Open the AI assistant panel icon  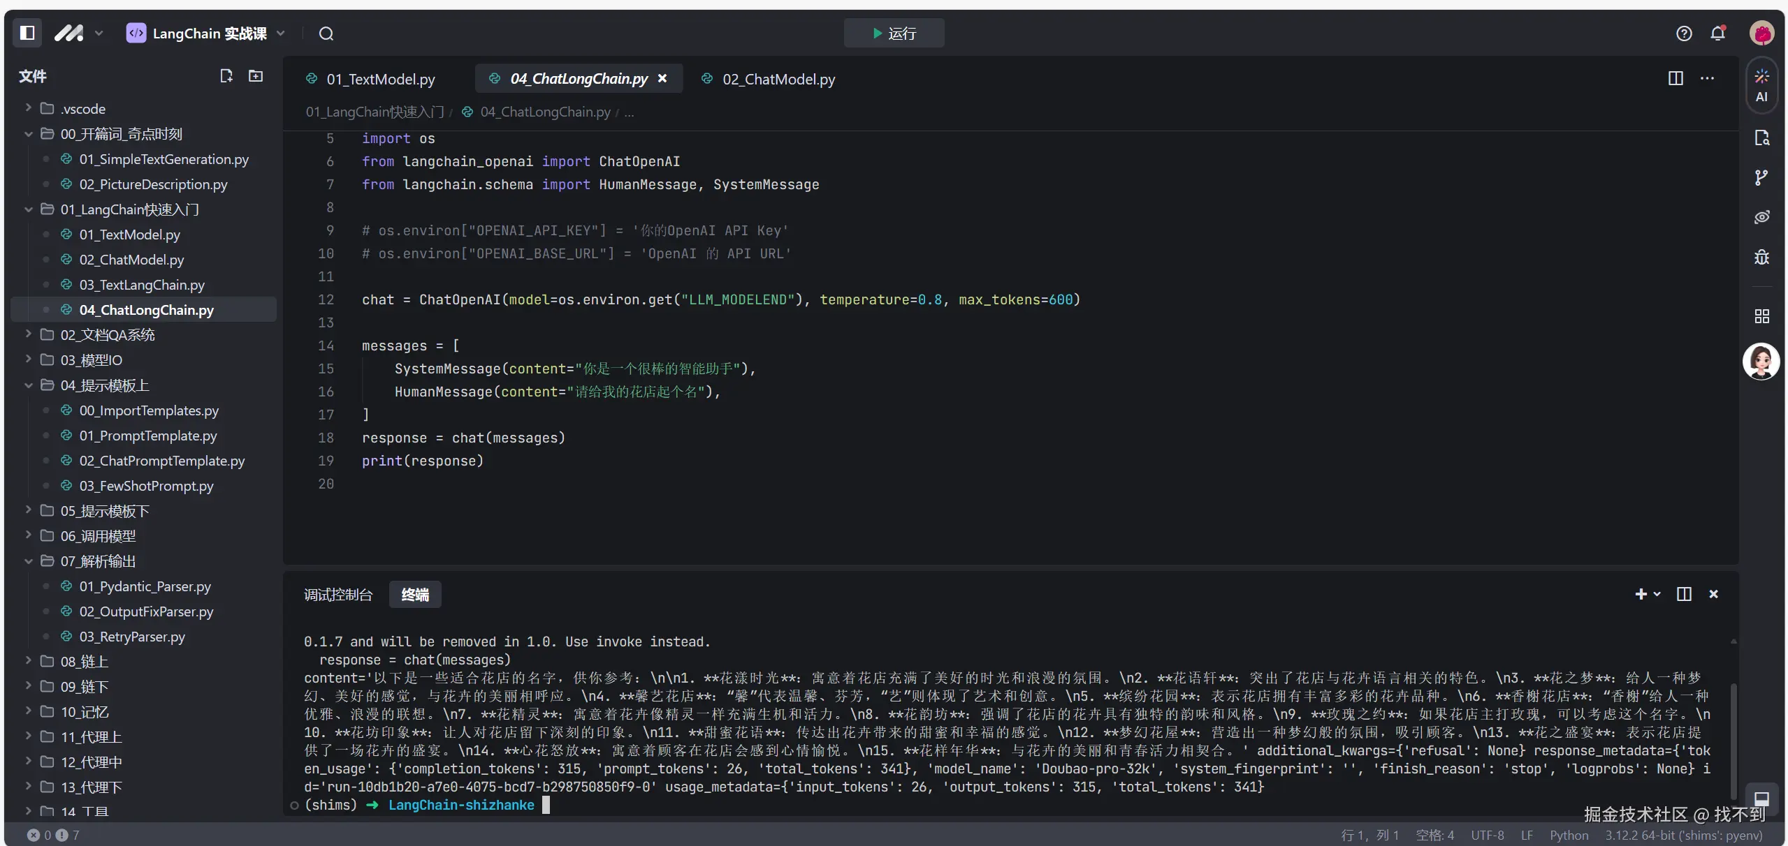pos(1761,85)
